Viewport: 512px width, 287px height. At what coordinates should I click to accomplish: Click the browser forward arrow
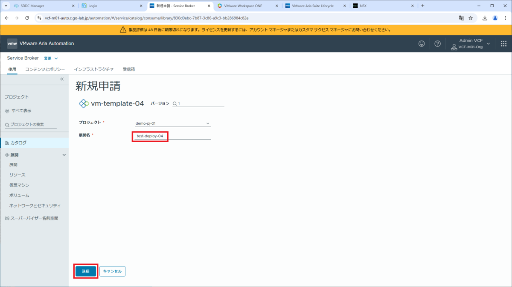click(17, 18)
